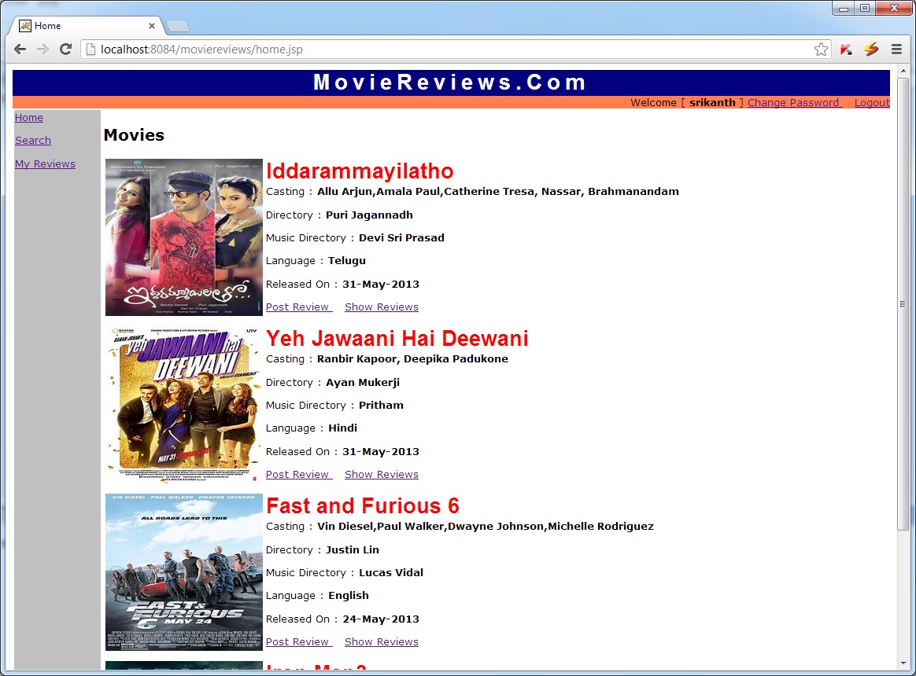Click the Logout link
Screen dimensions: 916x676
click(872, 103)
